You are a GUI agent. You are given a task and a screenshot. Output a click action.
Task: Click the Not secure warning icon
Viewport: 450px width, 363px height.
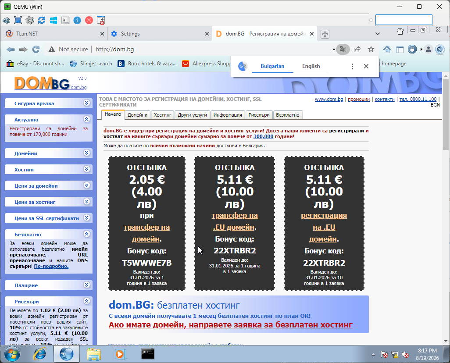(52, 50)
